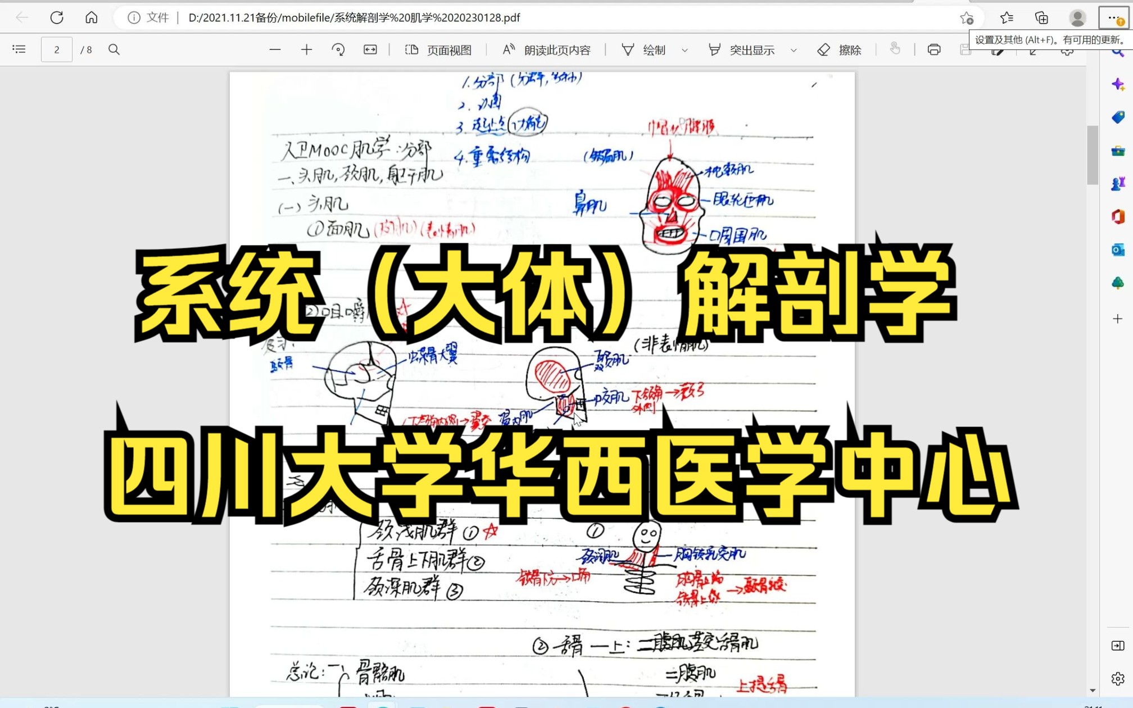Image resolution: width=1133 pixels, height=708 pixels.
Task: Print the PDF document
Action: pyautogui.click(x=934, y=49)
